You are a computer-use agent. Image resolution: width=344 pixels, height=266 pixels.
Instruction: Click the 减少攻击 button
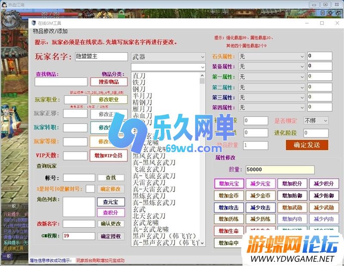click(261, 208)
